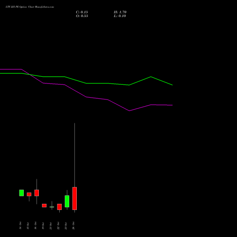Click the chart title text at top left
The height and width of the screenshot is (237, 237).
click(30, 7)
